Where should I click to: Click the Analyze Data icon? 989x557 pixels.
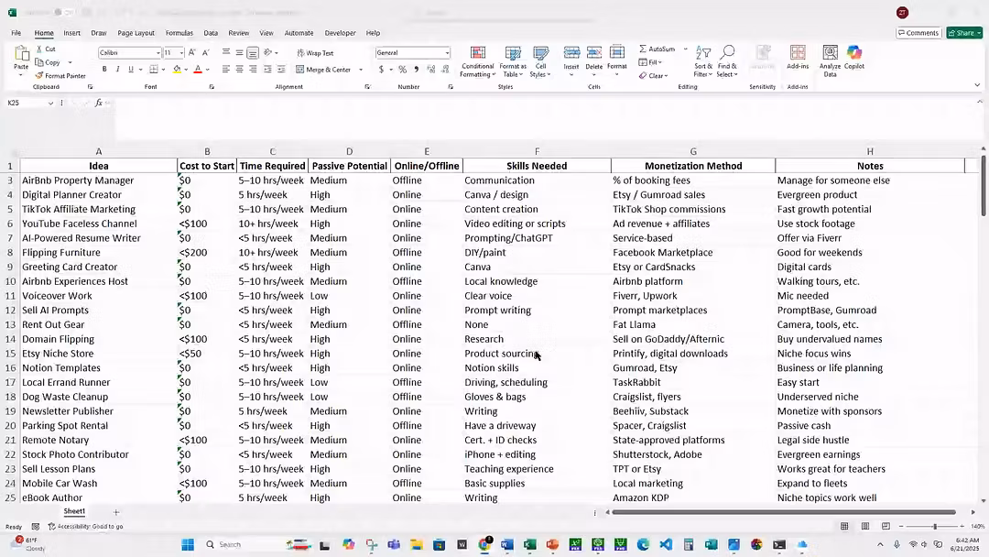[830, 60]
